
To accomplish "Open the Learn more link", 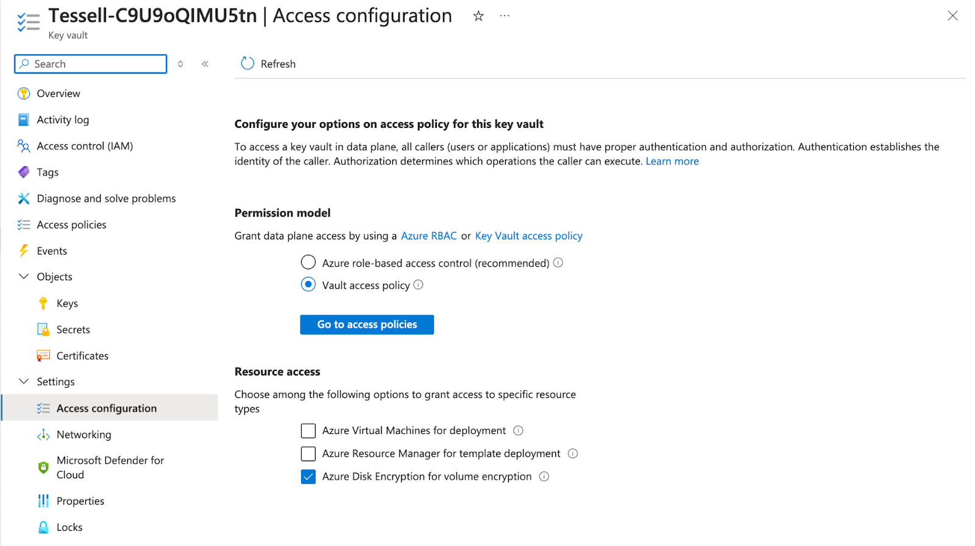I will click(x=672, y=161).
